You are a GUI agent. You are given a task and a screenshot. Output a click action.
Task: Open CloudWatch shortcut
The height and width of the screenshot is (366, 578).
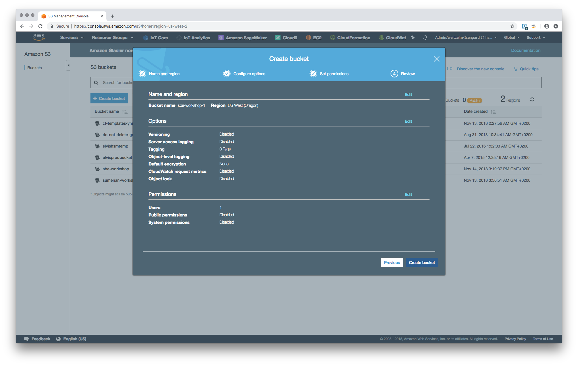pos(393,38)
